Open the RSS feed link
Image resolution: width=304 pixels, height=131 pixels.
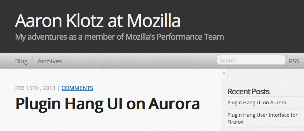294,61
